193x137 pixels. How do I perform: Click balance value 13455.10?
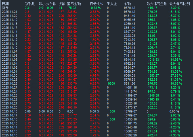coord(130,119)
